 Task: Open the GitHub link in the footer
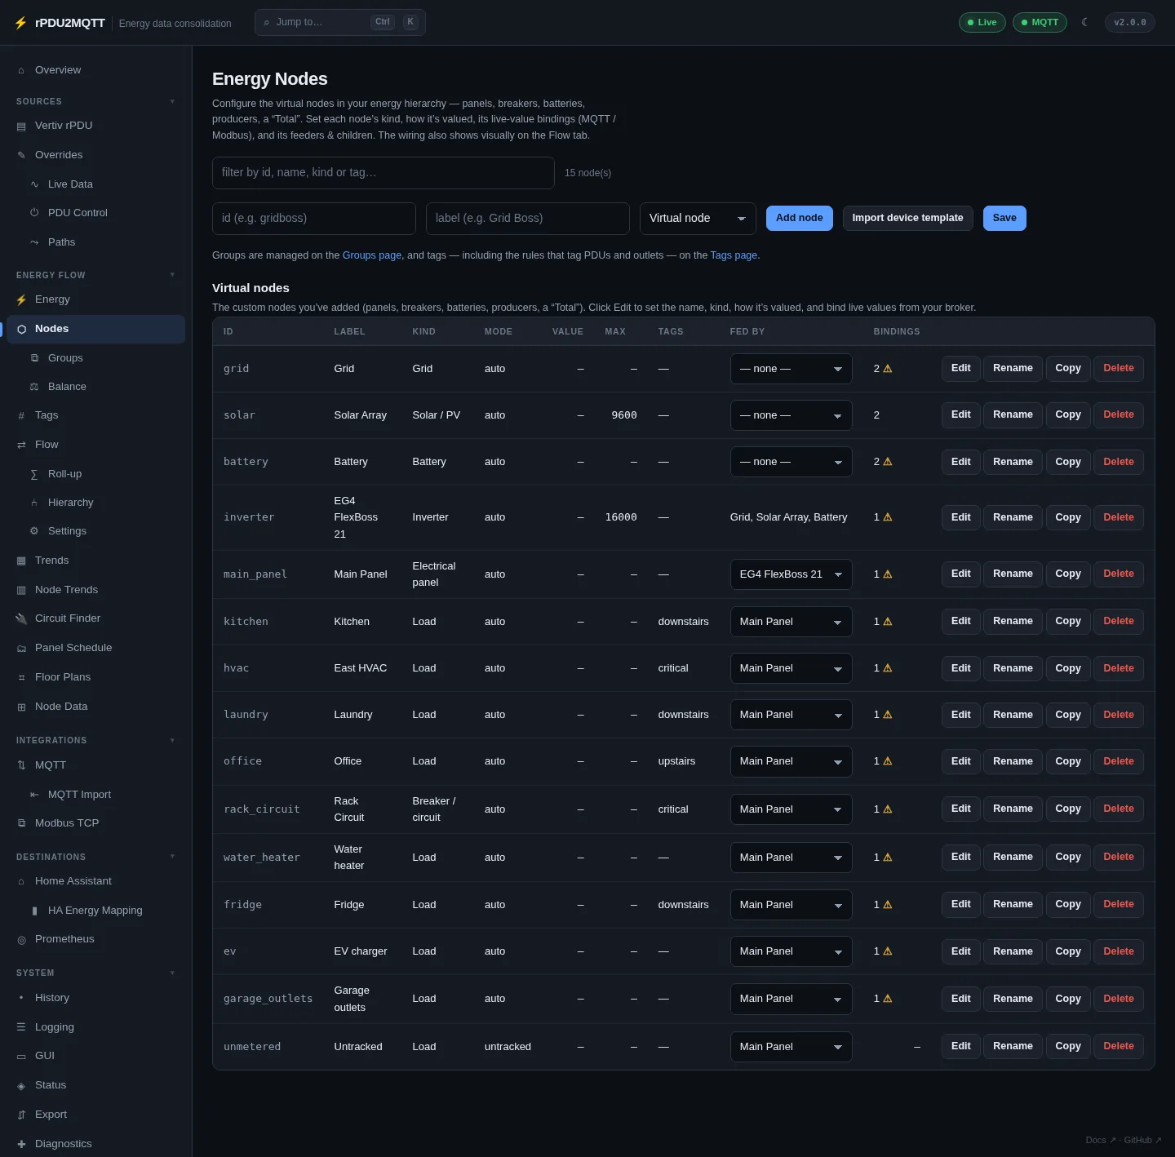pos(1142,1140)
